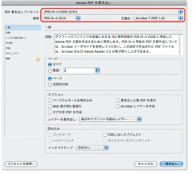
Task: Click the プリセットを保存... button
Action: tap(21, 164)
